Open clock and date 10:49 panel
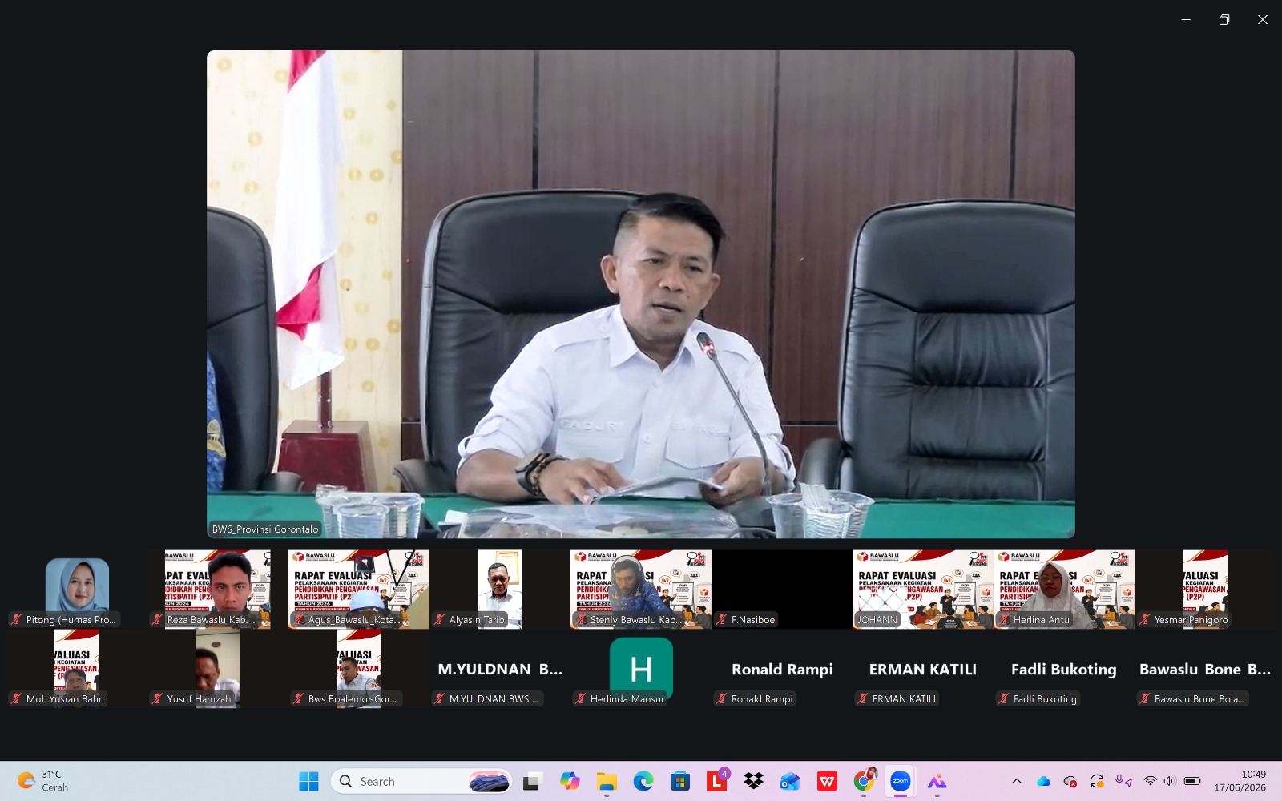Viewport: 1282px width, 801px height. point(1240,781)
